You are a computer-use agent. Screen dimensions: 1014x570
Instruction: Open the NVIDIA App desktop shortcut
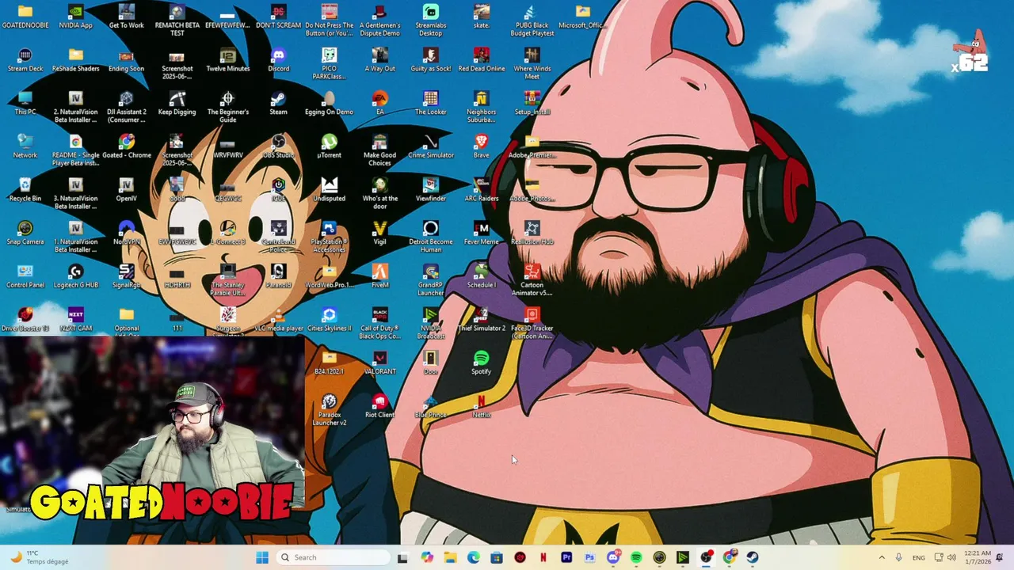(76, 17)
